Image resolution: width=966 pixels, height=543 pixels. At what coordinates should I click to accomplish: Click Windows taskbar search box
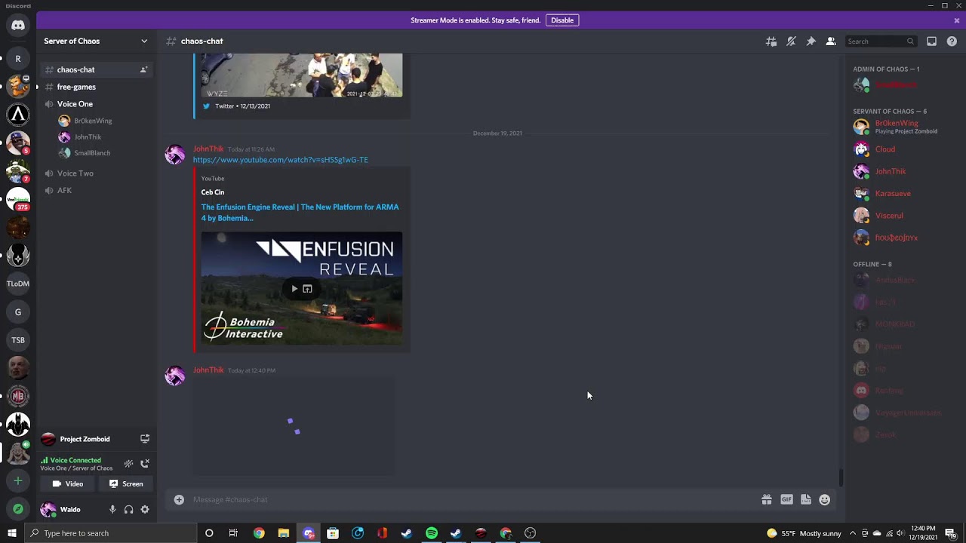[110, 533]
